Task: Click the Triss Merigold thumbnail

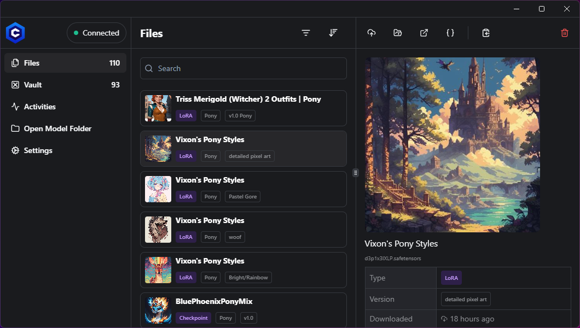Action: 158,108
